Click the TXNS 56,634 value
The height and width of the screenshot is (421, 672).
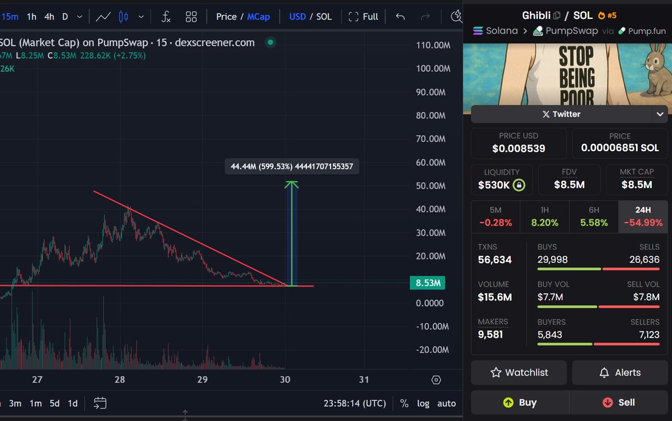point(495,260)
